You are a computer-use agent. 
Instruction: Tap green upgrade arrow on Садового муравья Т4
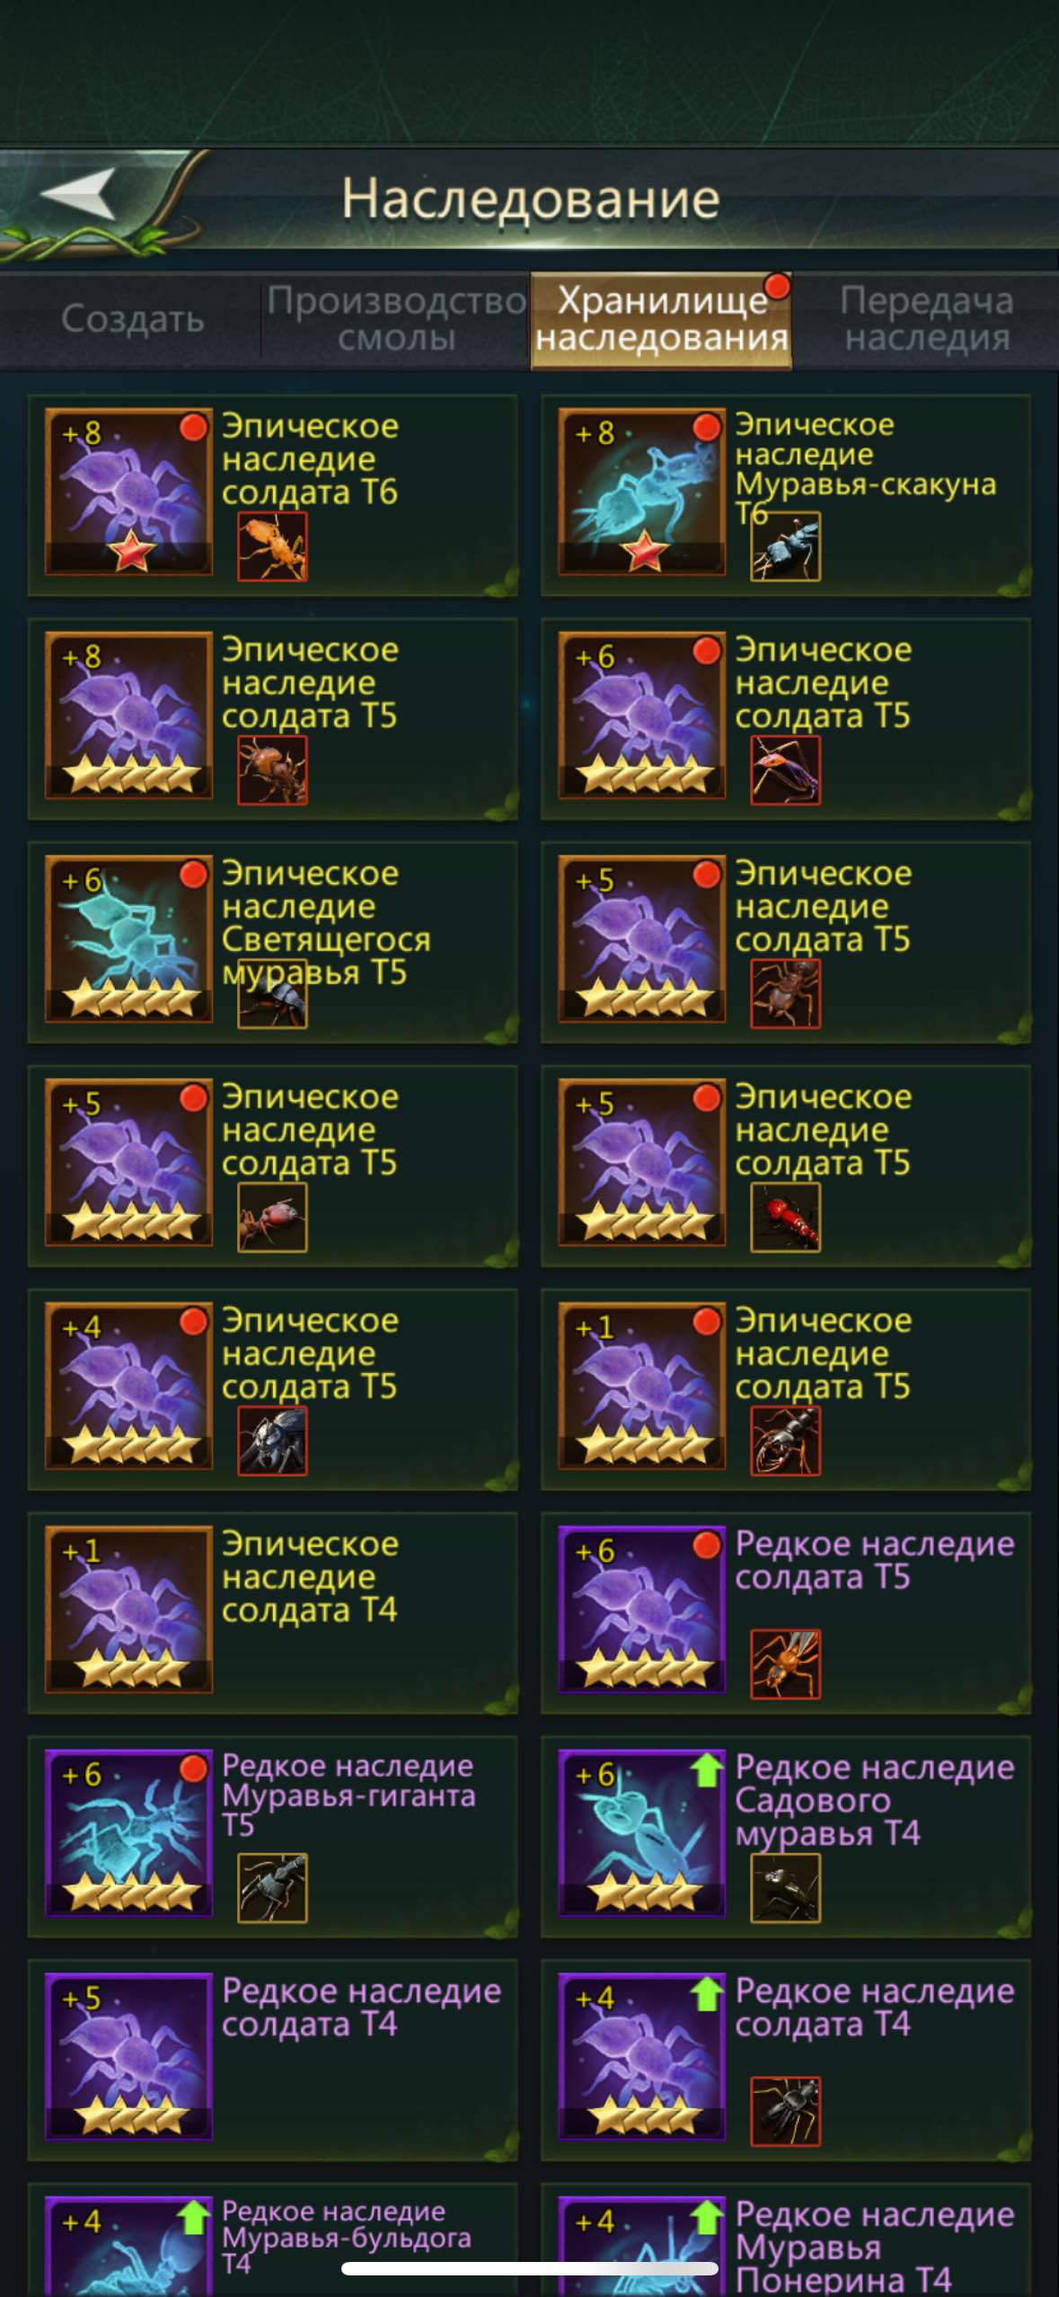click(707, 1769)
